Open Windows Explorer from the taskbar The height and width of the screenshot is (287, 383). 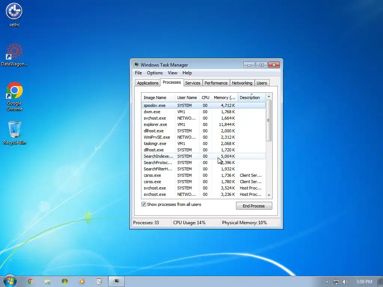tap(48, 281)
